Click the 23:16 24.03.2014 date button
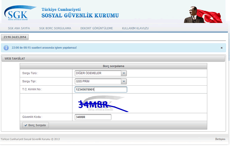This screenshot has height=152, width=230. point(15,37)
